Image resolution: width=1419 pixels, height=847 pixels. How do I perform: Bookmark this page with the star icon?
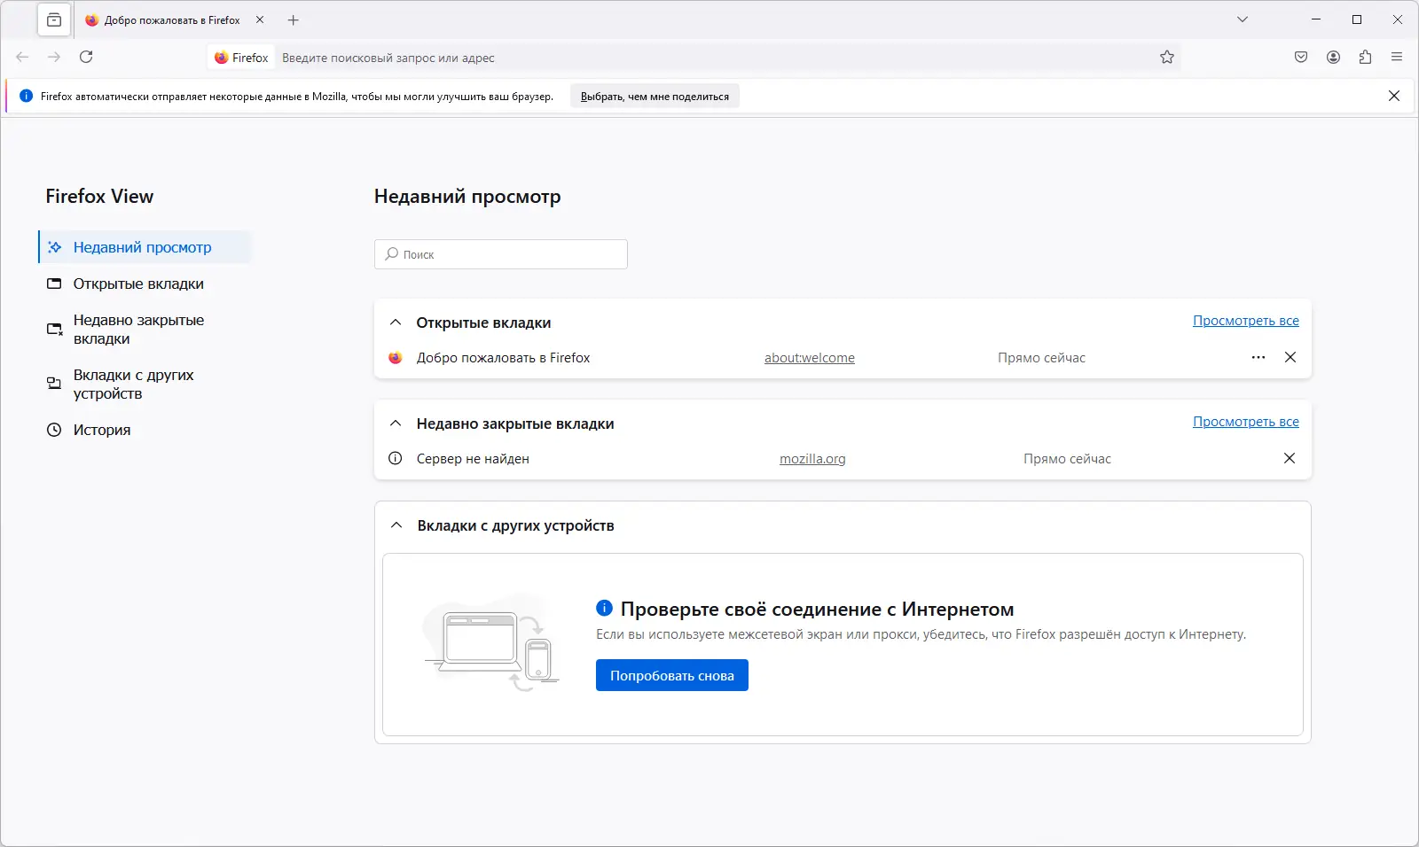(1167, 57)
